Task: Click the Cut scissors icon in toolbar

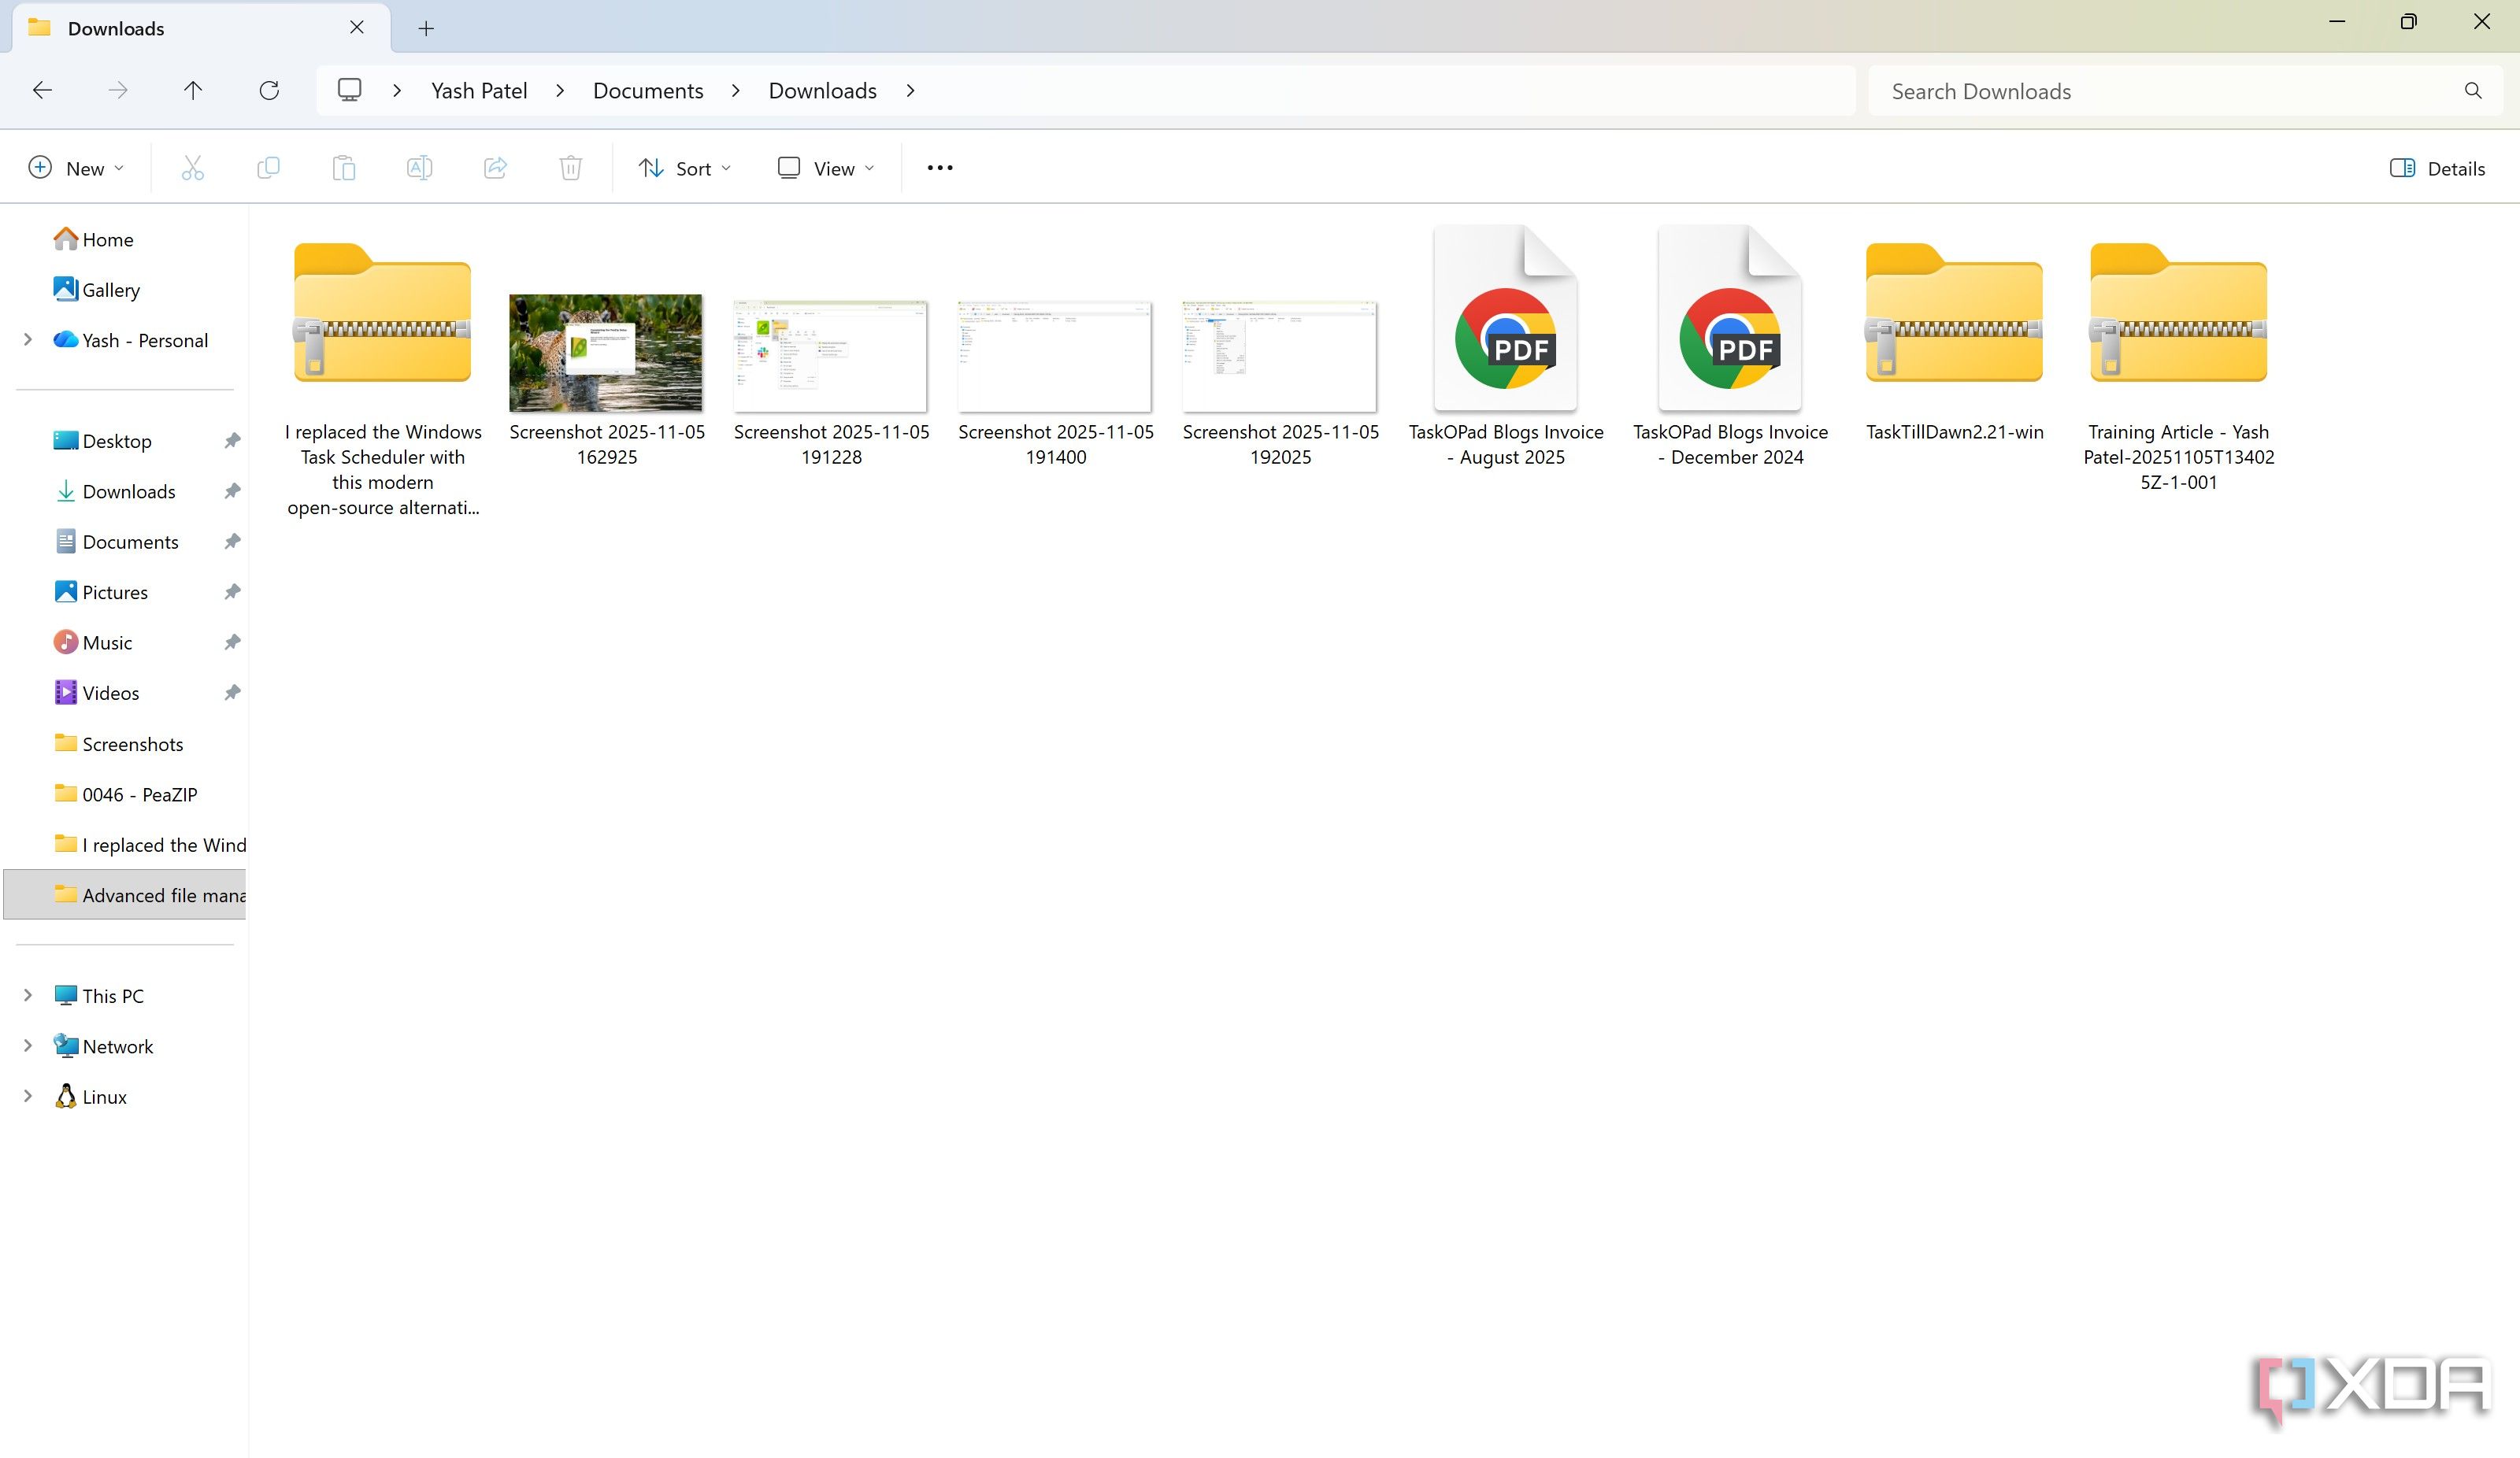Action: (x=192, y=168)
